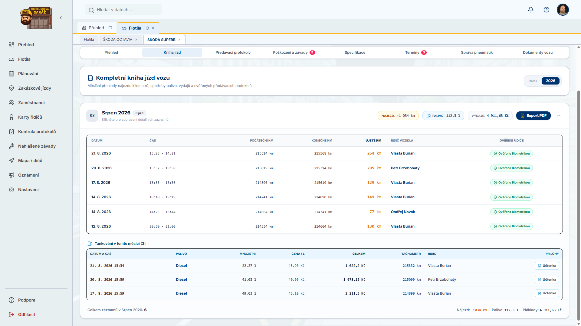
Task: Click the vertical page scrollbar
Action: [x=579, y=205]
